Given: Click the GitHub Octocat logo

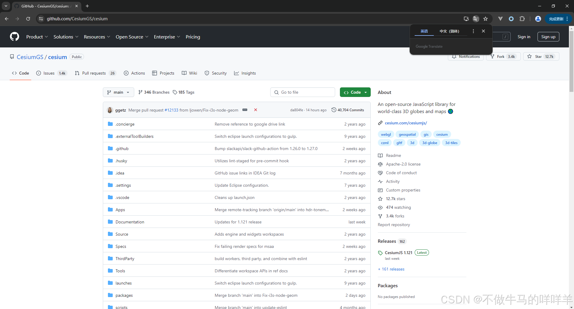Looking at the screenshot, I should pos(14,37).
